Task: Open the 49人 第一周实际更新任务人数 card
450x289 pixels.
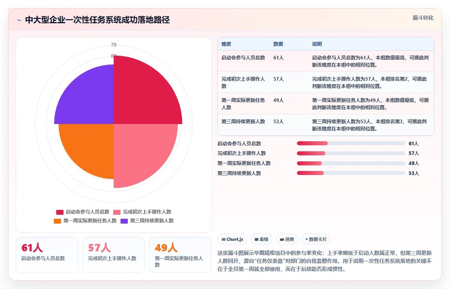Action: pos(180,254)
